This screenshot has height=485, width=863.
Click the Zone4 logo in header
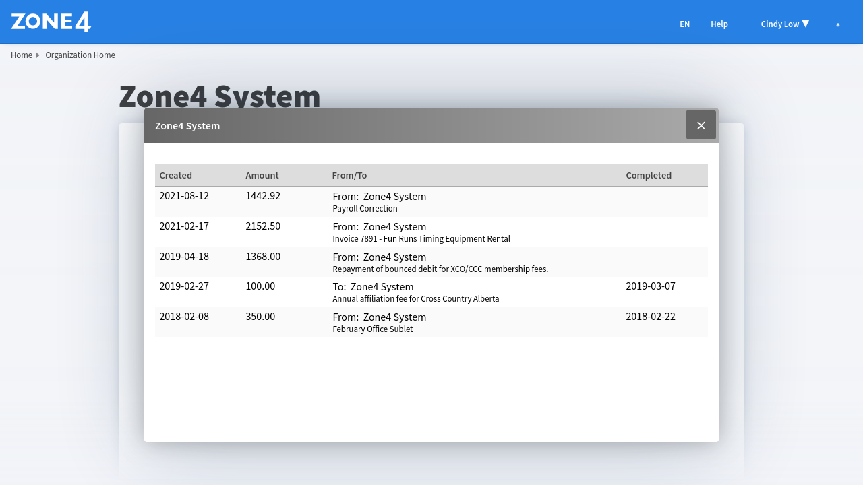tap(51, 22)
